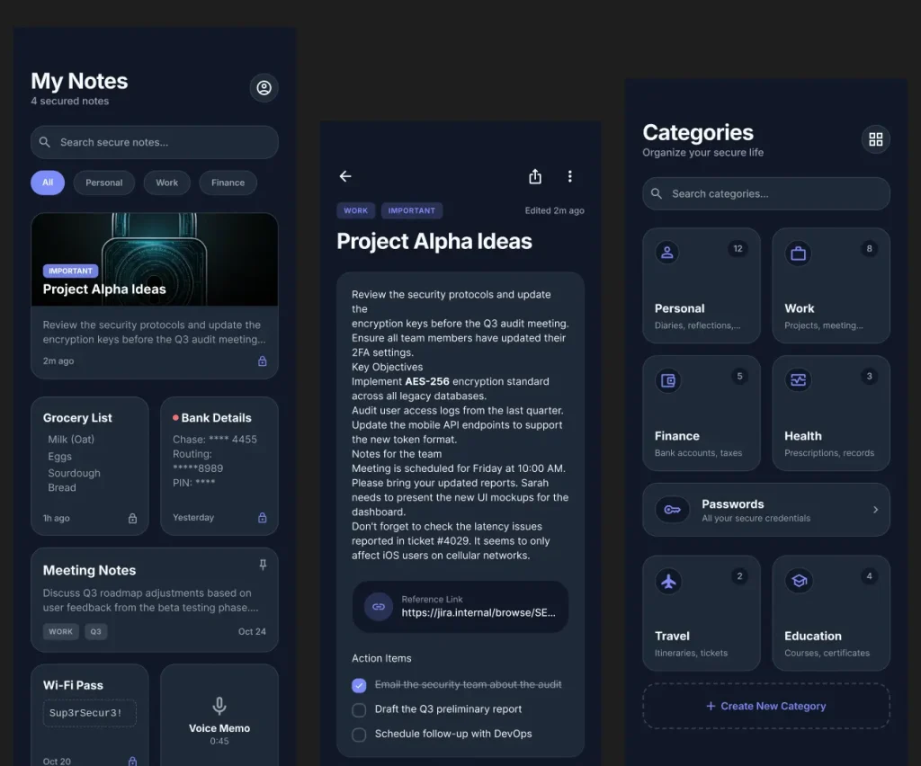Click the Chase account number line
The height and width of the screenshot is (766, 921).
[214, 440]
